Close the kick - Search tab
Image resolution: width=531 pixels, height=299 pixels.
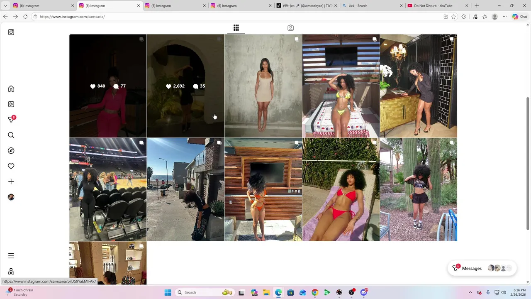click(401, 5)
